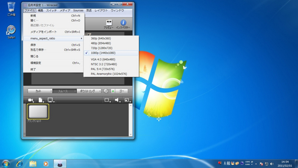Add a camera shot icon

[31, 100]
